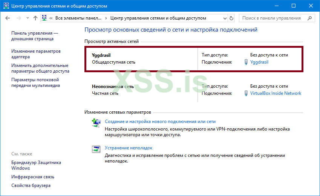Image resolution: width=320 pixels, height=196 pixels.
Task: Open Yggdrasil connection link
Action: [259, 62]
